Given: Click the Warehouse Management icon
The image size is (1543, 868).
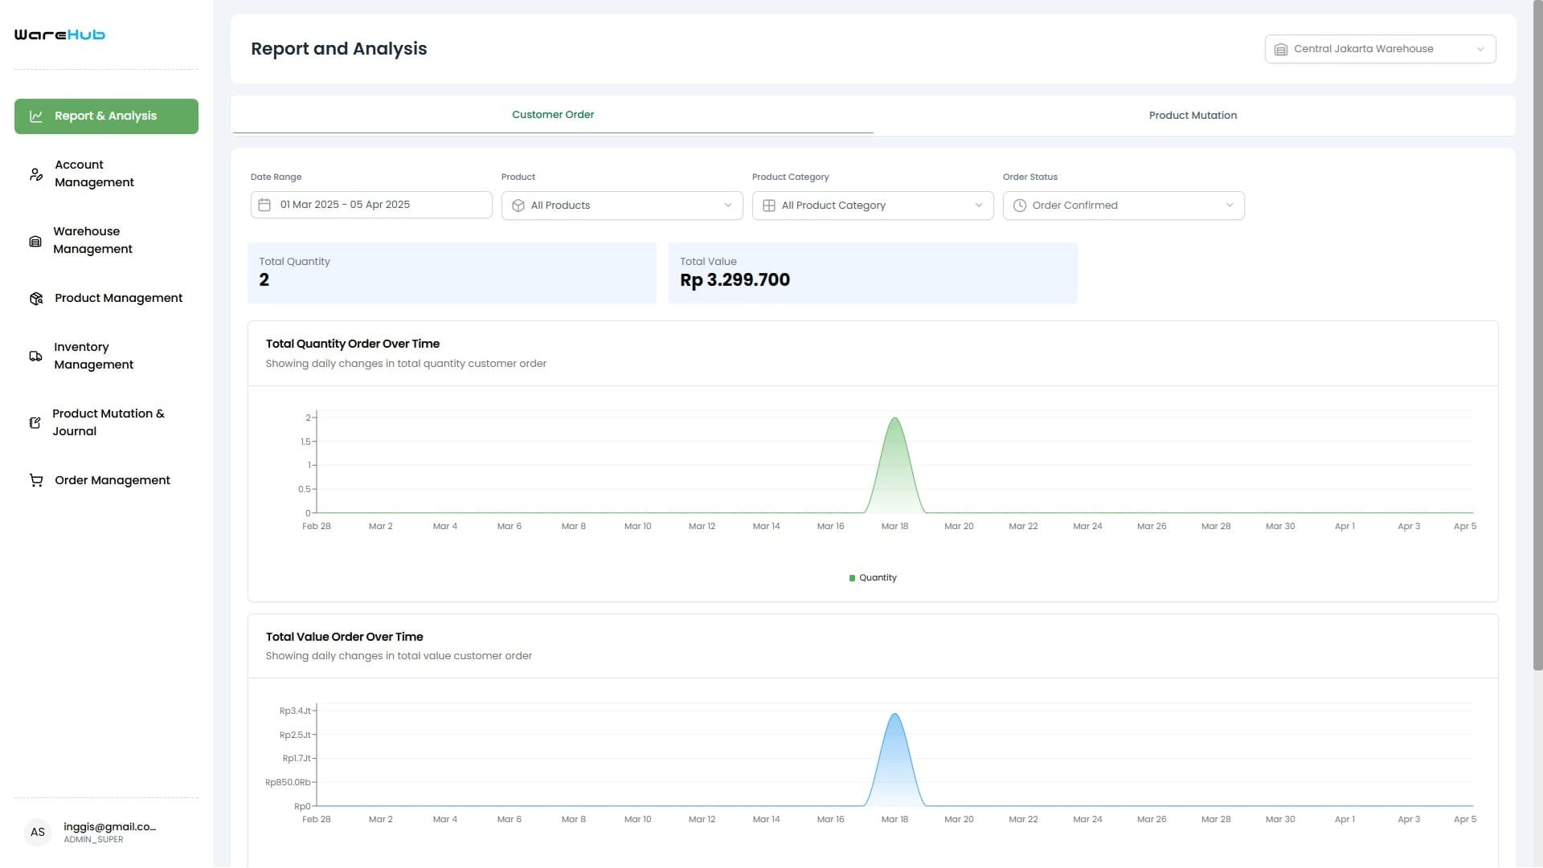Looking at the screenshot, I should 35,240.
